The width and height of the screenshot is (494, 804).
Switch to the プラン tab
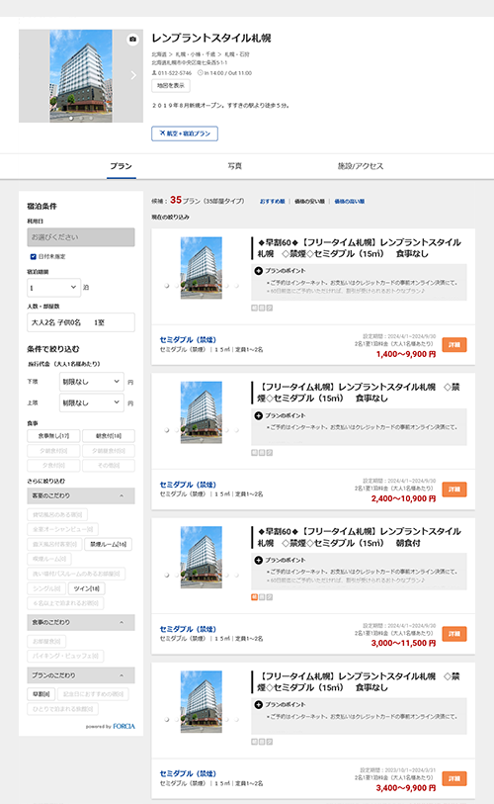pos(121,166)
